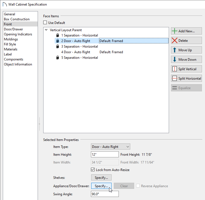
Task: Toggle the Reverse Appliance checkbox
Action: click(x=138, y=186)
